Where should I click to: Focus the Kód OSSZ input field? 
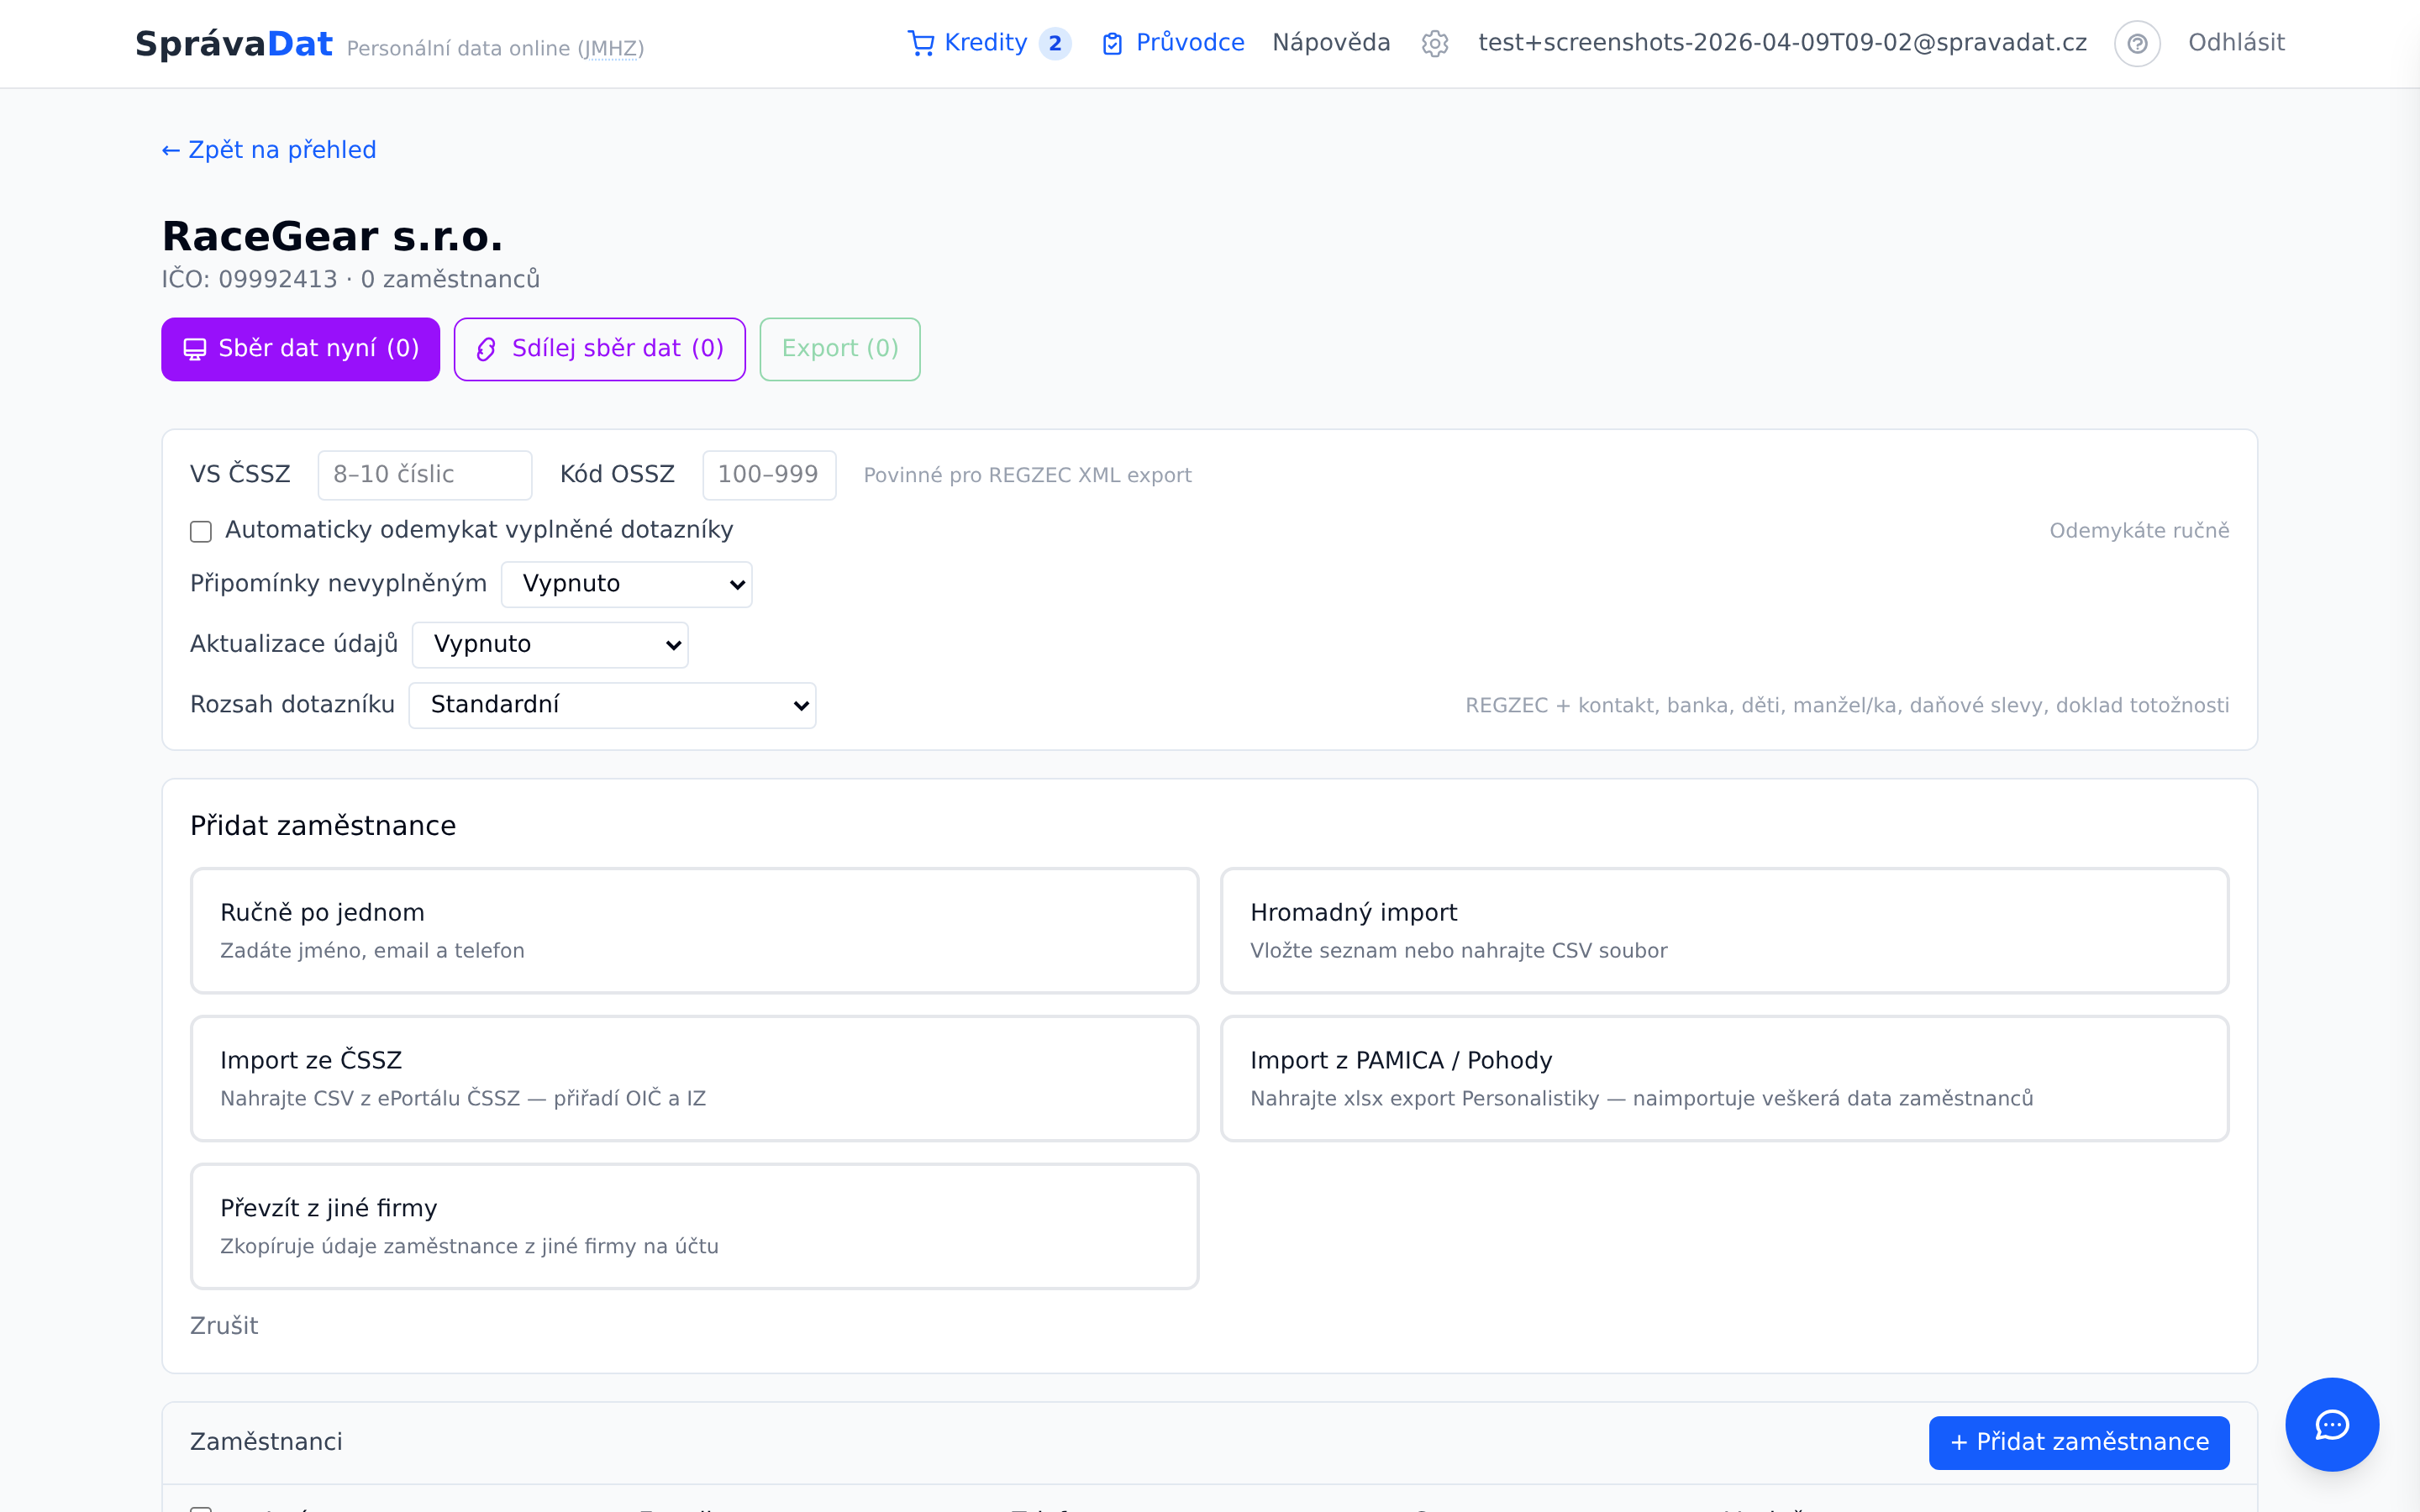tap(769, 475)
